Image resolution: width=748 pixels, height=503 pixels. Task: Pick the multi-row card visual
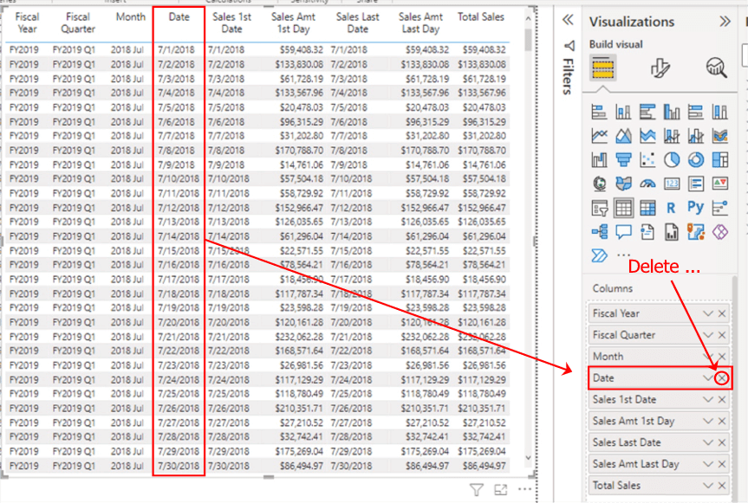tap(695, 184)
